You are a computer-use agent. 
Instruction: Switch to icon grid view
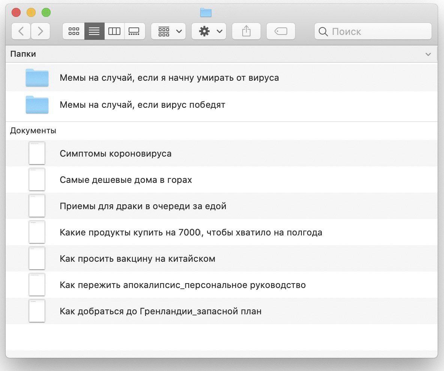click(x=73, y=32)
